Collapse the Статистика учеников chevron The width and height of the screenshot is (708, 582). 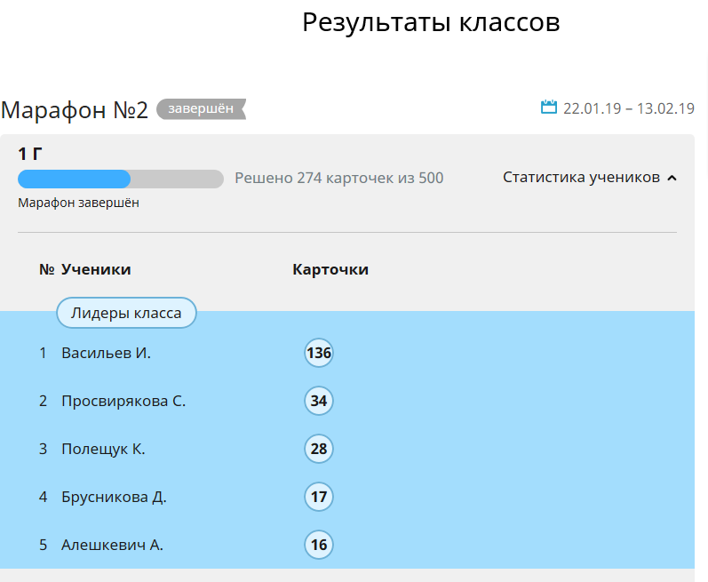(672, 178)
